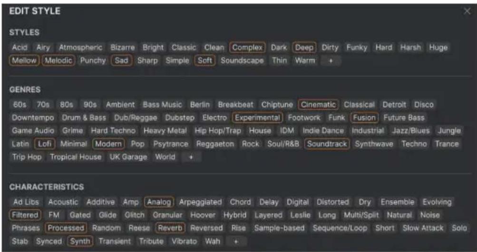The image size is (477, 252).
Task: Deselect the Complex style tag
Action: pyautogui.click(x=247, y=47)
